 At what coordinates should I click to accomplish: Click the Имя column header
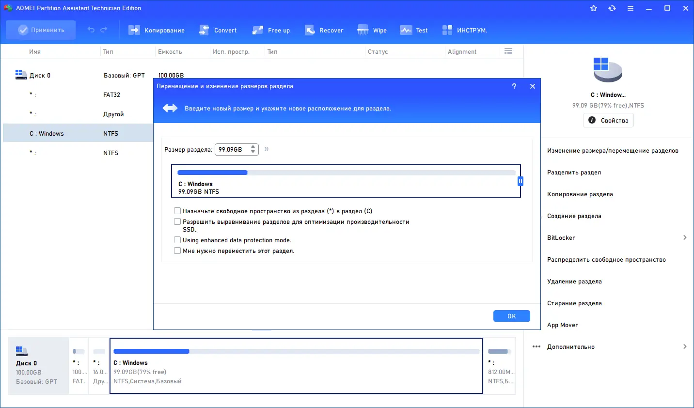click(x=35, y=52)
